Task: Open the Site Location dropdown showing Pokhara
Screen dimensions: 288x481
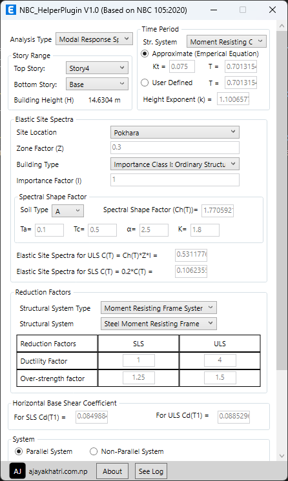Action: (175, 133)
